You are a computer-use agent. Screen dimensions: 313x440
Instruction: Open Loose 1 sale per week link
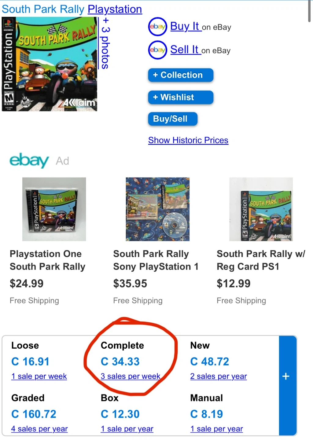coord(39,376)
